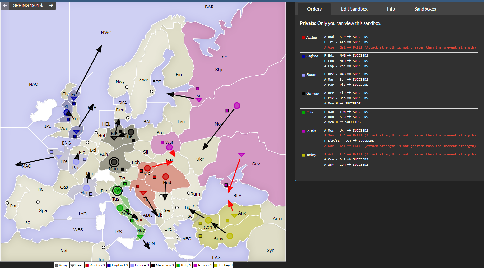Screen dimensions: 484x268
Task: Select the Austrian fleet in Trieste
Action: (x=143, y=193)
